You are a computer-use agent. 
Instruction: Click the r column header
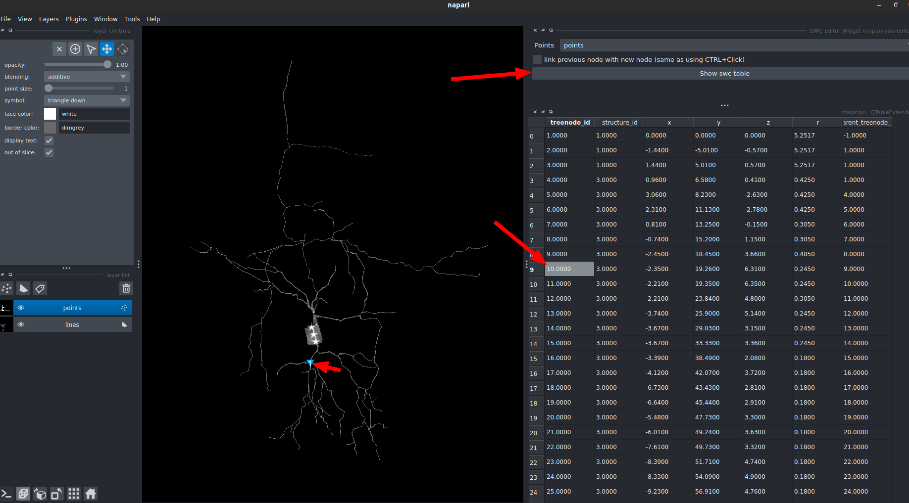coord(817,123)
